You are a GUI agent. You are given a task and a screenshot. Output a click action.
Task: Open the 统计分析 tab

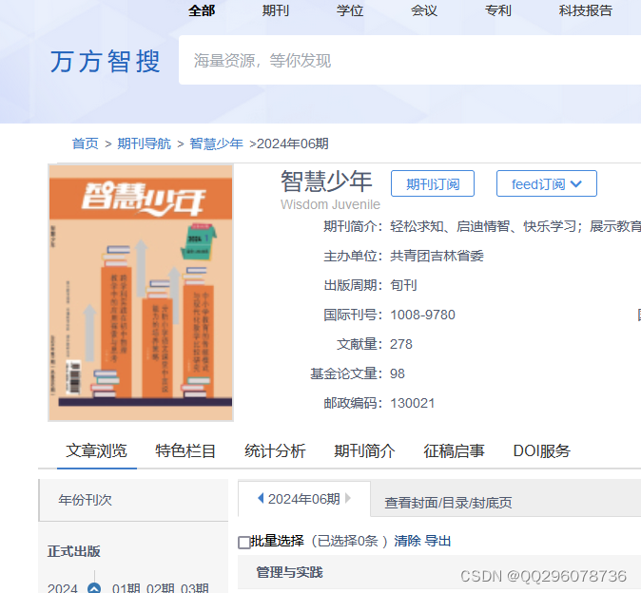[275, 451]
